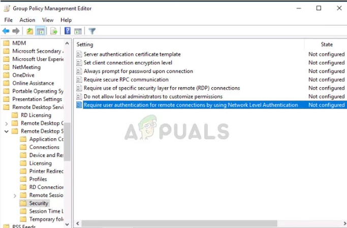This screenshot has width=347, height=228.
Task: Select Require use of specific security layer setting
Action: click(162, 88)
